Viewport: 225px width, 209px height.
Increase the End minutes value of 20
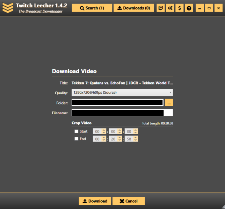coord(119,137)
